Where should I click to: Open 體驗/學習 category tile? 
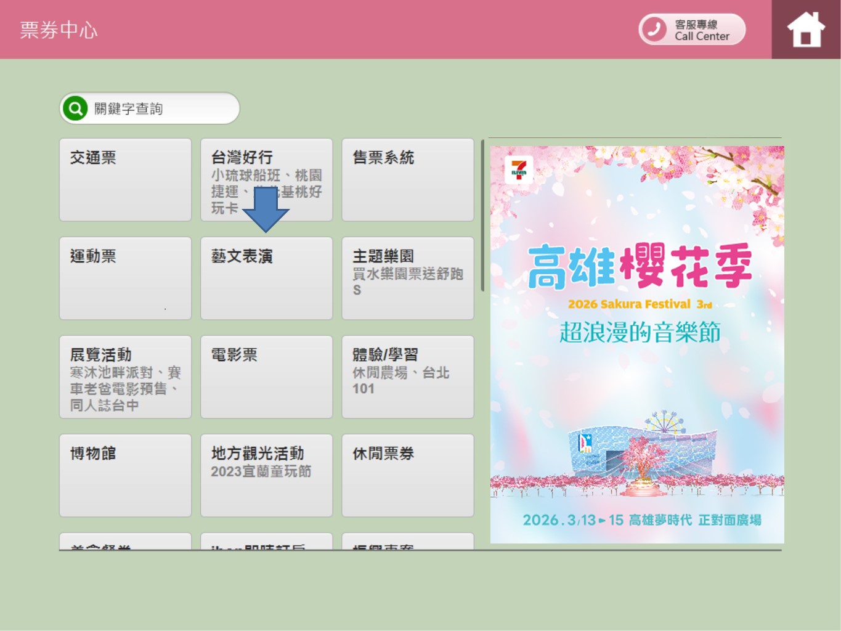407,377
